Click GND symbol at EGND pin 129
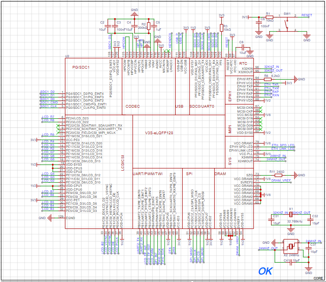The image size is (326, 282). click(x=50, y=218)
